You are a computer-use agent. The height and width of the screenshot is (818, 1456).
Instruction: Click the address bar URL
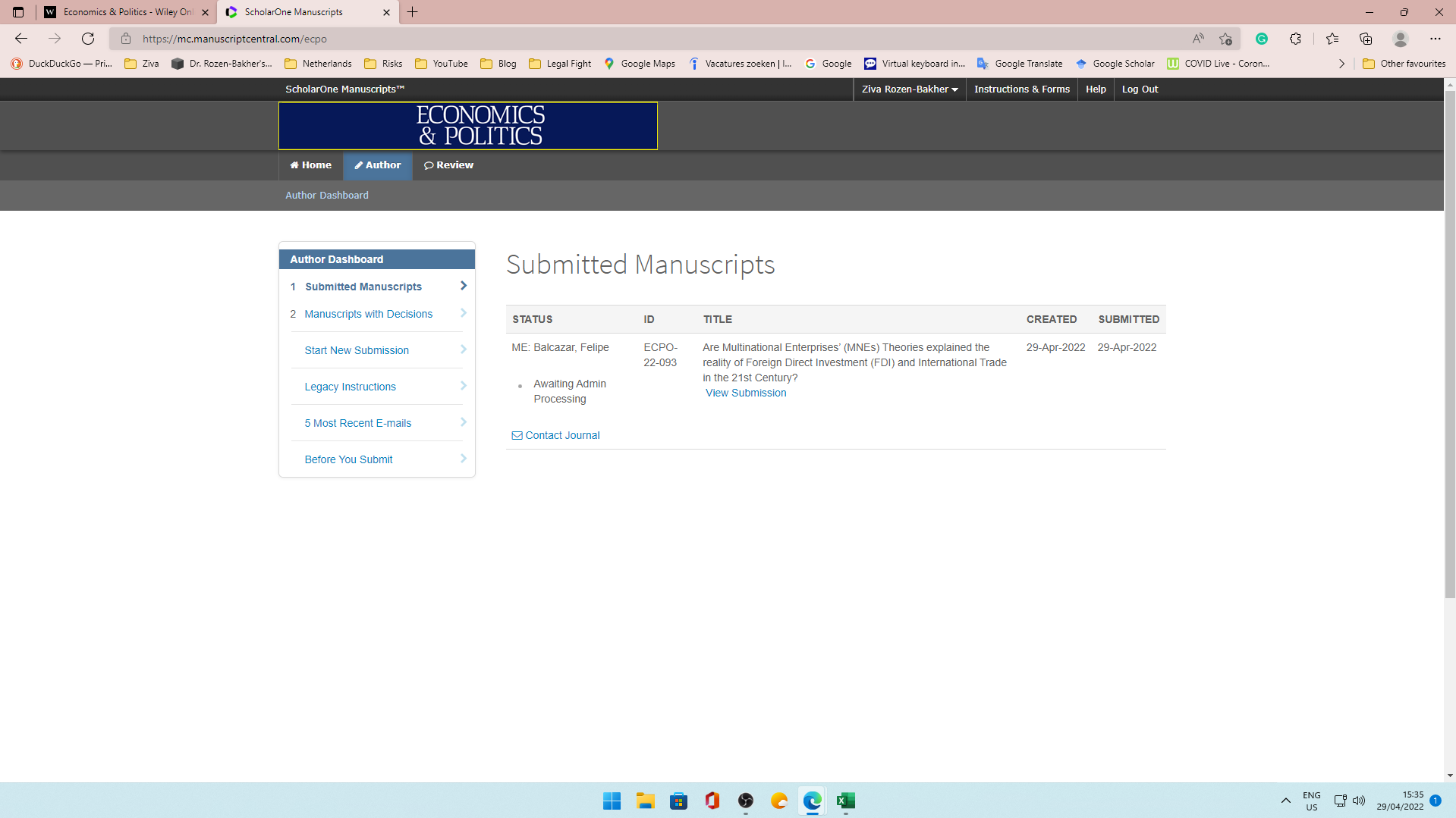(234, 39)
